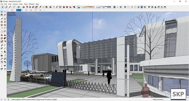The image size is (189, 101).
Task: Switch to scene tab 1
Action: pos(9,10)
